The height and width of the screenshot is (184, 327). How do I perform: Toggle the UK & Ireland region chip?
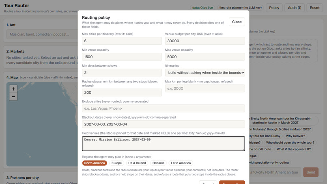pyautogui.click(x=137, y=163)
